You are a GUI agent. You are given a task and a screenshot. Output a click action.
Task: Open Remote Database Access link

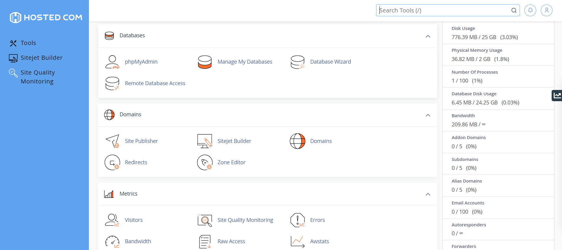point(155,83)
